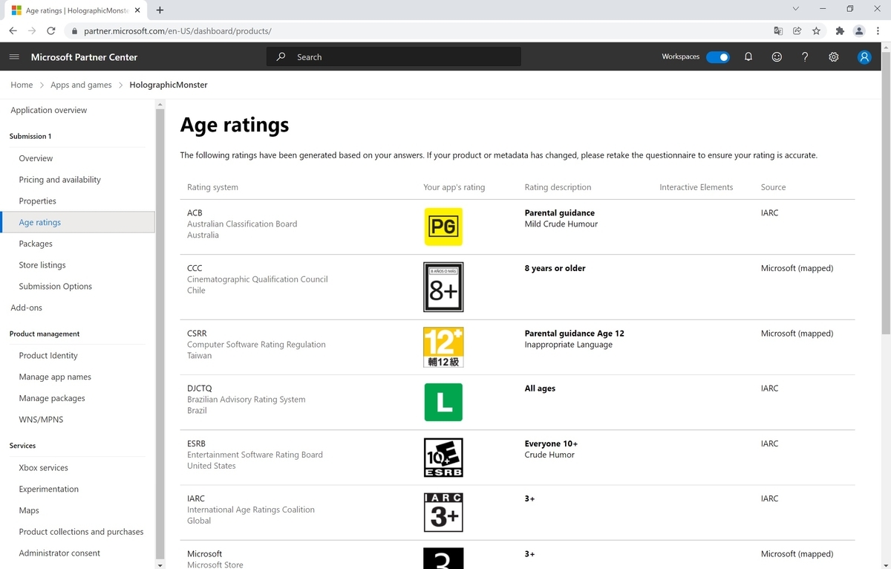Click the search magnifier icon
The image size is (891, 569).
click(x=281, y=57)
